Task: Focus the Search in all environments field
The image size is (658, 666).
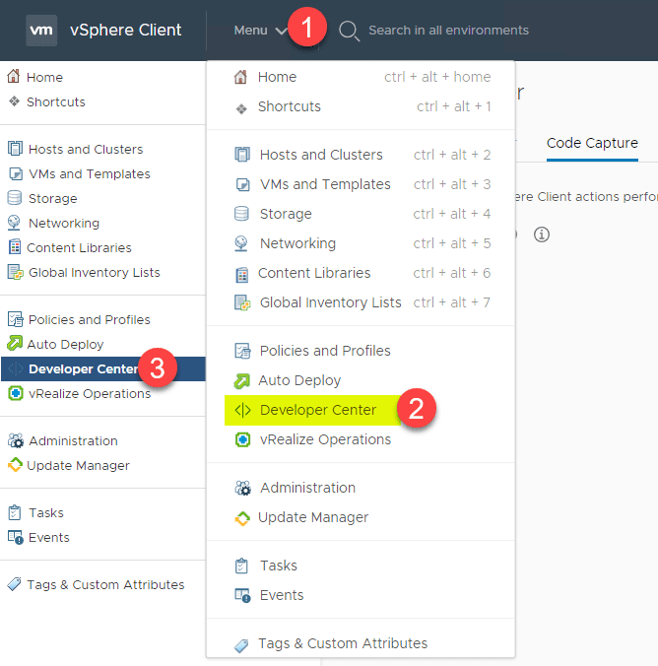Action: [x=448, y=31]
